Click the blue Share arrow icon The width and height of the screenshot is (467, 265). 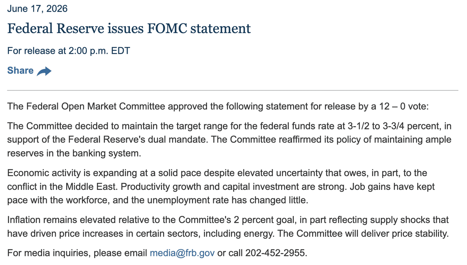point(44,71)
